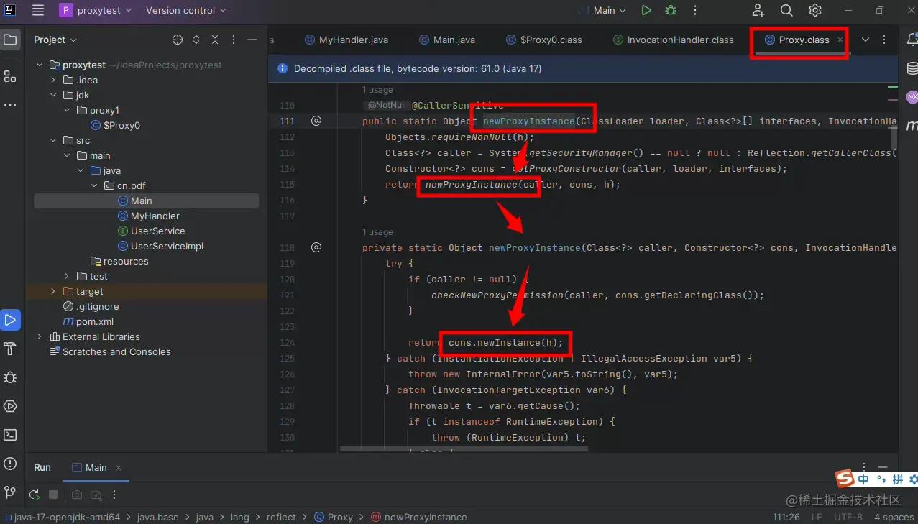Expand the test folder in the Project tree
Screen dimensions: 918x524
click(x=65, y=276)
